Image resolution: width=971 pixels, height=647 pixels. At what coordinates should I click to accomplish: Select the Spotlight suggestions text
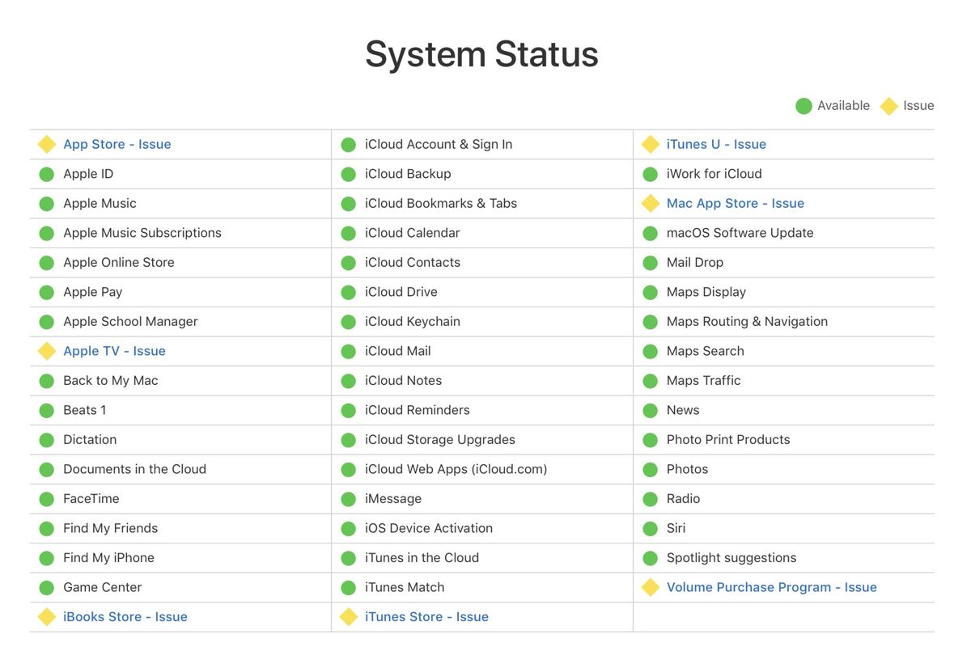[731, 557]
